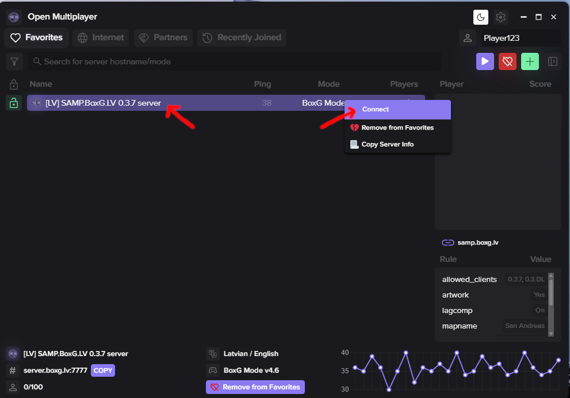570x398 pixels.
Task: Open the server filter funnel icon
Action: [14, 61]
